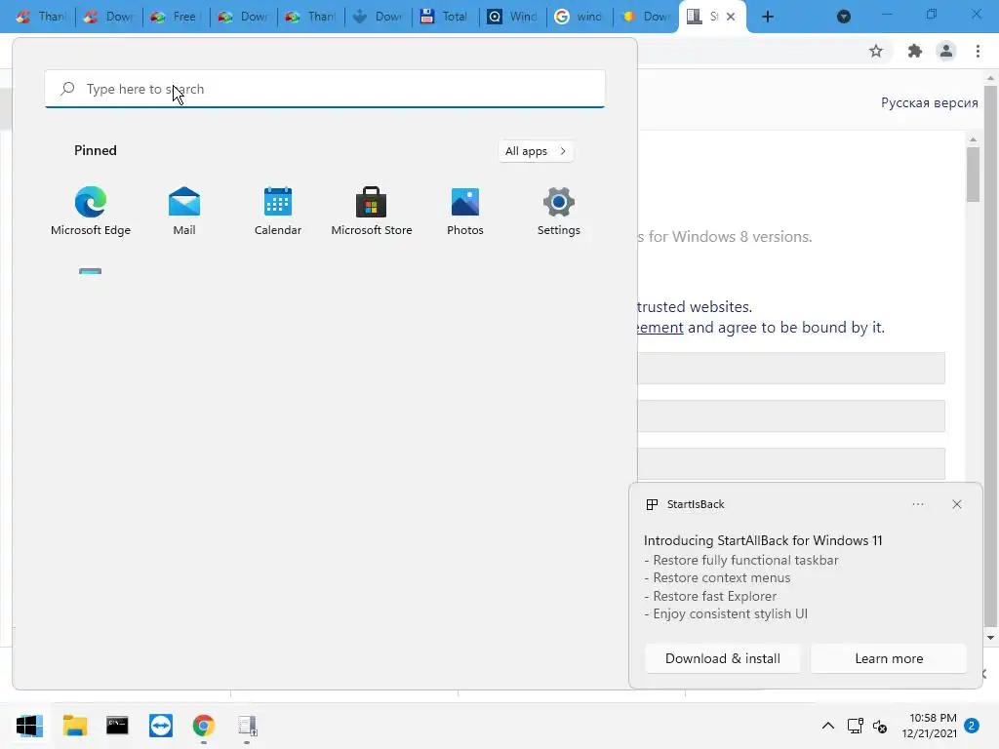The height and width of the screenshot is (749, 999).
Task: Click the Windows Start button
Action: (29, 726)
